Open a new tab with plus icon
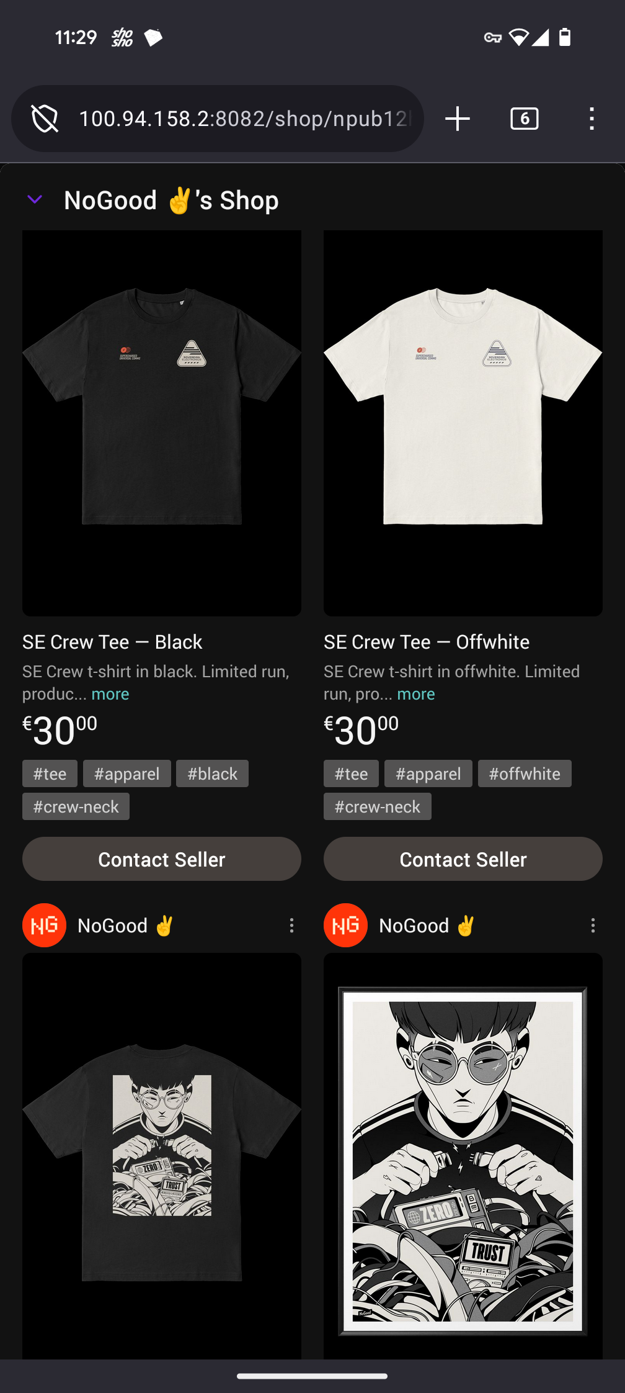The image size is (625, 1393). pos(458,119)
